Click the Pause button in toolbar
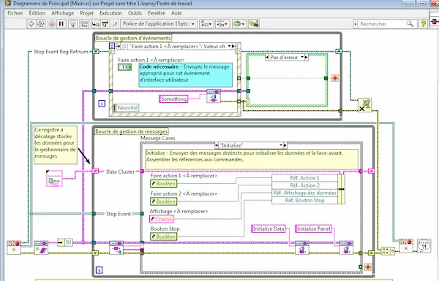 (61, 24)
